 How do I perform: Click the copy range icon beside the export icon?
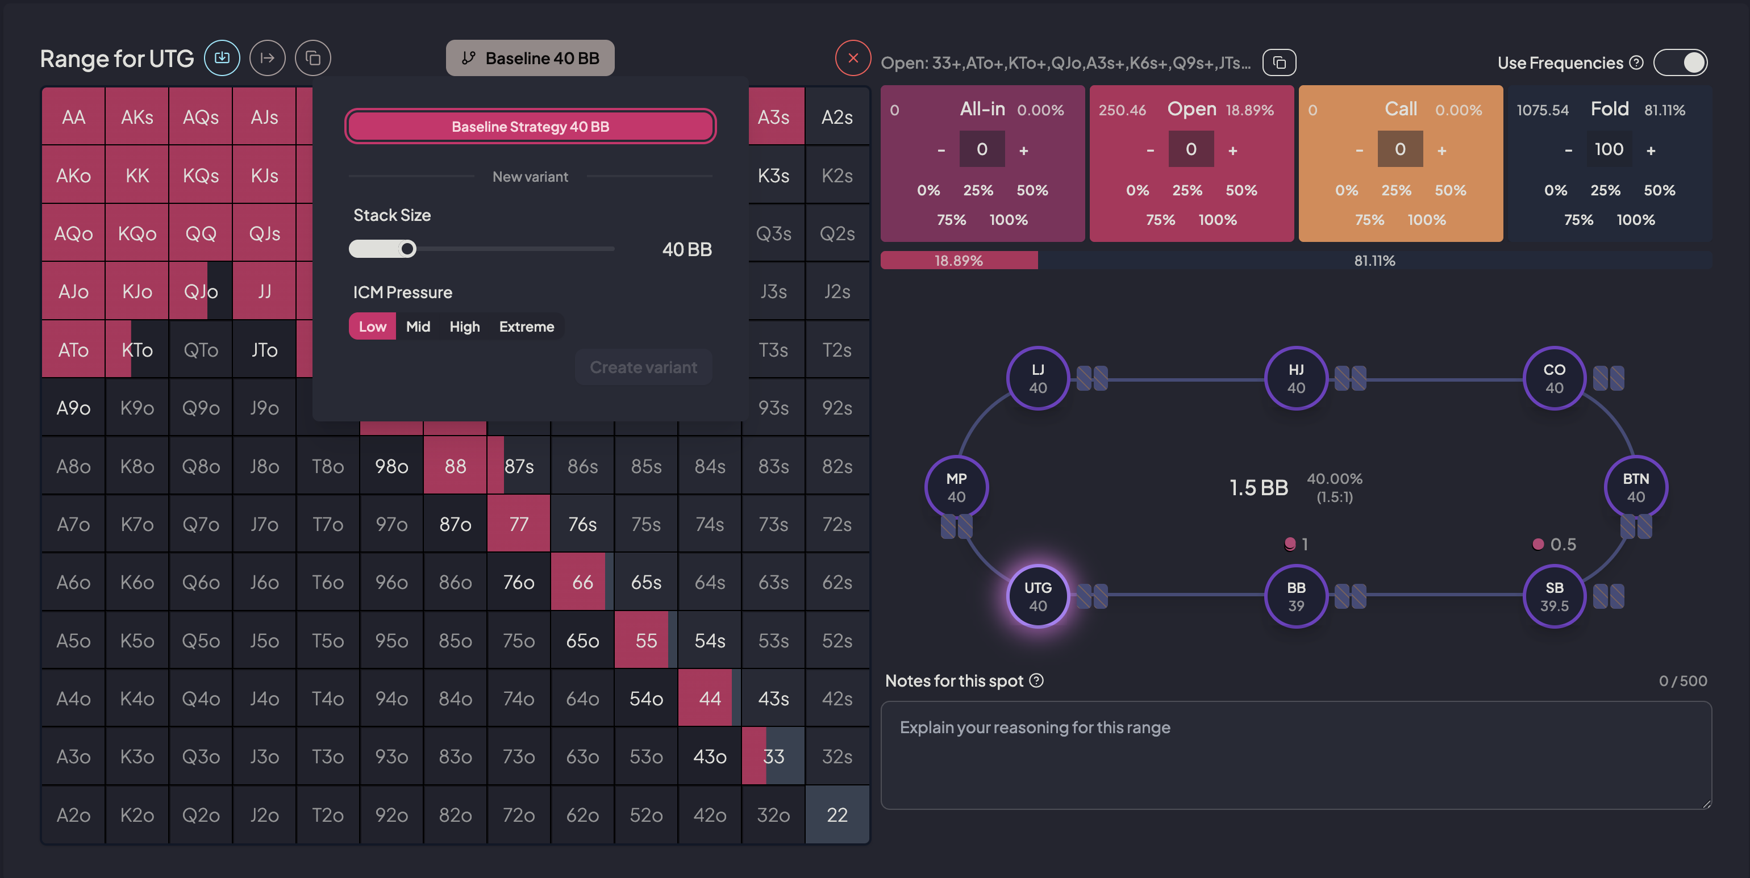313,58
